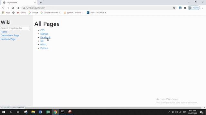Open the Facebook entry

coord(45,37)
